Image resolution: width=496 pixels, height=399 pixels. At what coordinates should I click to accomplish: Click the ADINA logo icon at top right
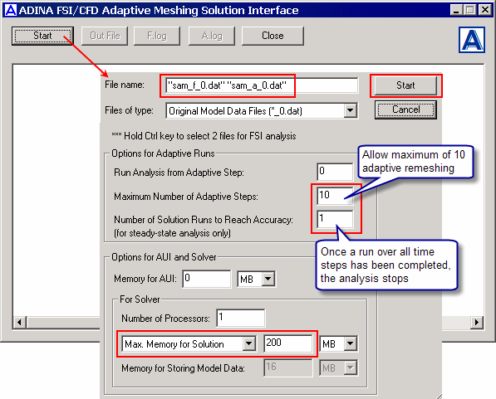tap(472, 40)
